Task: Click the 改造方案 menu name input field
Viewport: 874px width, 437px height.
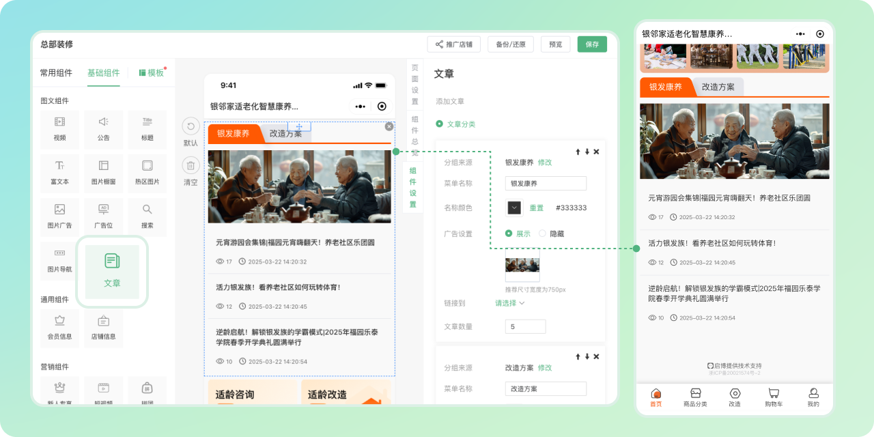Action: coord(546,389)
